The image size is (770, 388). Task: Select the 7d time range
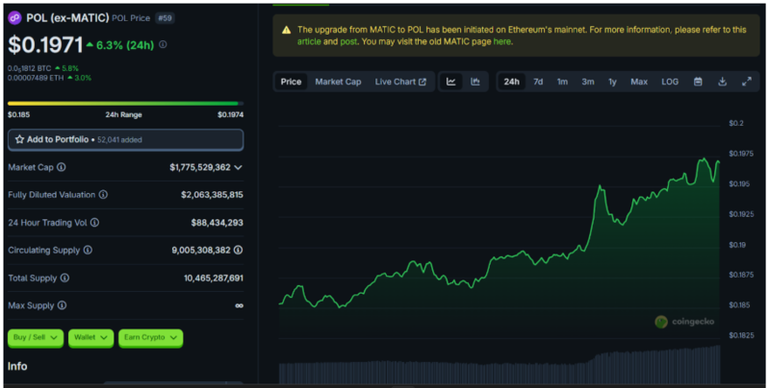(538, 82)
